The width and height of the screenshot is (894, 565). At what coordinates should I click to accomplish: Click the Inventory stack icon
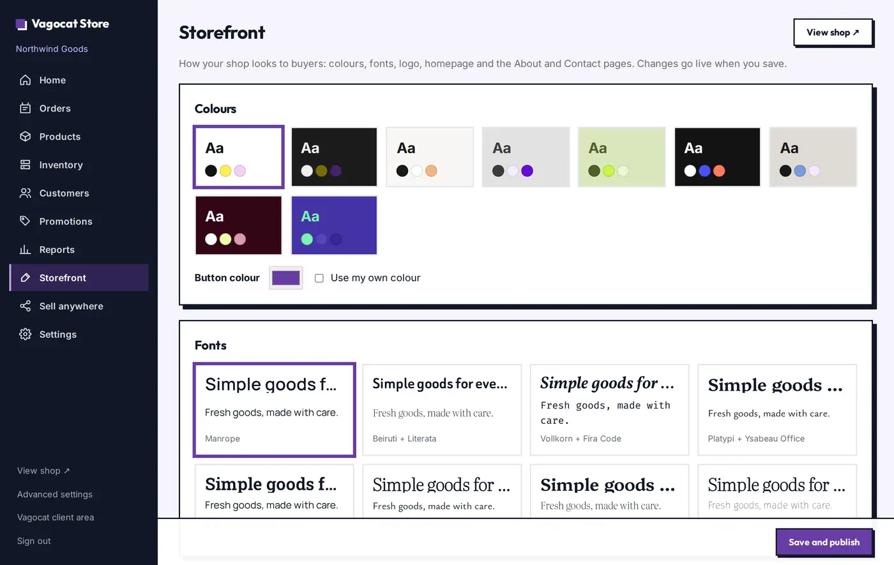[25, 165]
